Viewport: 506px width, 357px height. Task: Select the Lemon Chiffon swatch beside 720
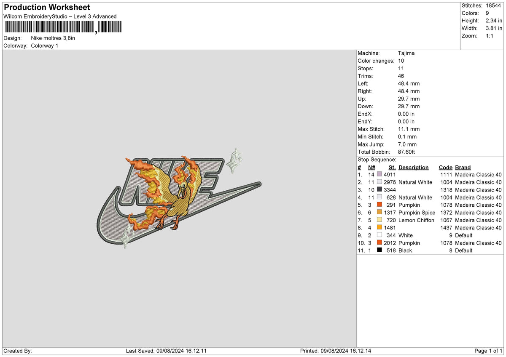click(x=379, y=220)
